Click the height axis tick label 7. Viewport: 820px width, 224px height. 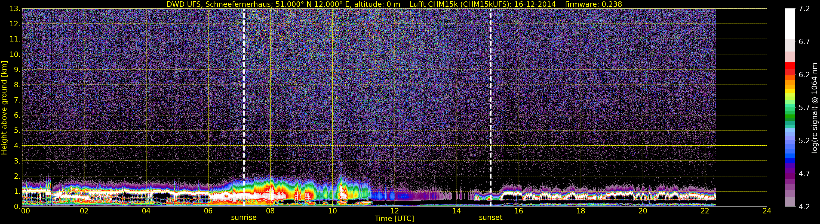(x=17, y=100)
